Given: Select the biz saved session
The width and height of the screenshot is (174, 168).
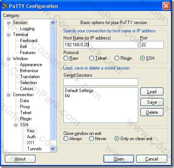Looking at the screenshot, I should pos(68,95).
